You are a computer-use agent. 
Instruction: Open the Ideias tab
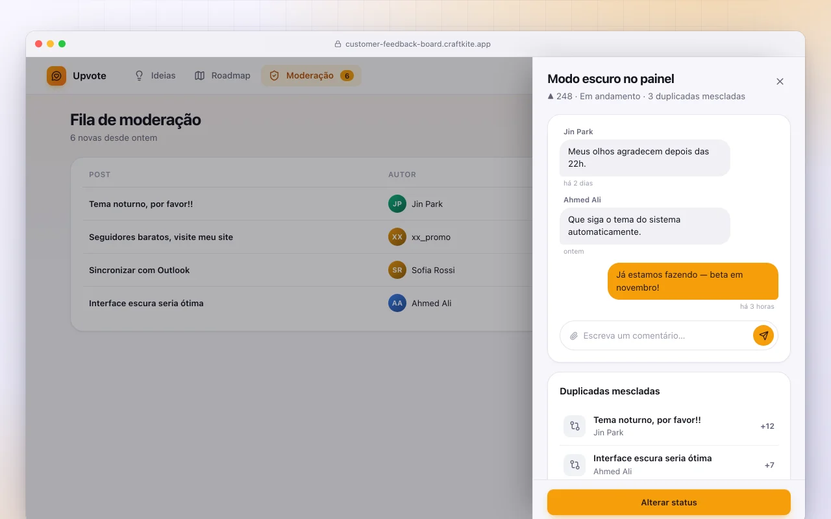point(155,76)
